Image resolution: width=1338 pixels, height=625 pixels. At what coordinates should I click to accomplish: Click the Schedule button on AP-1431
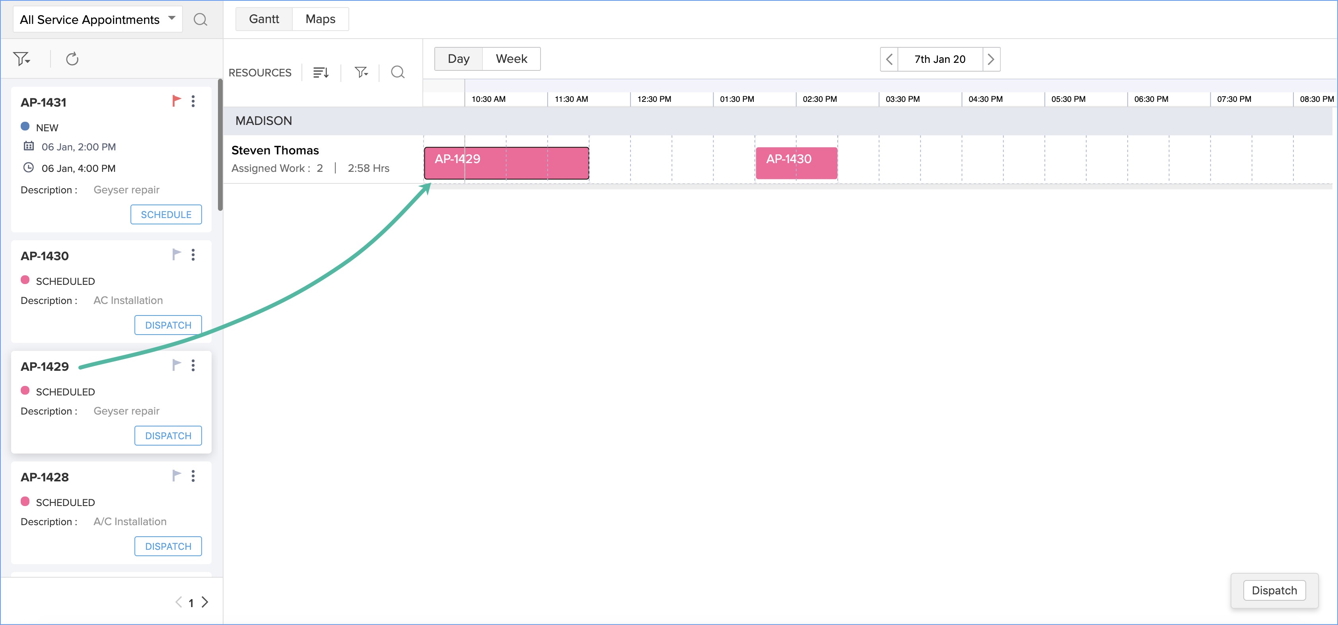pos(166,214)
